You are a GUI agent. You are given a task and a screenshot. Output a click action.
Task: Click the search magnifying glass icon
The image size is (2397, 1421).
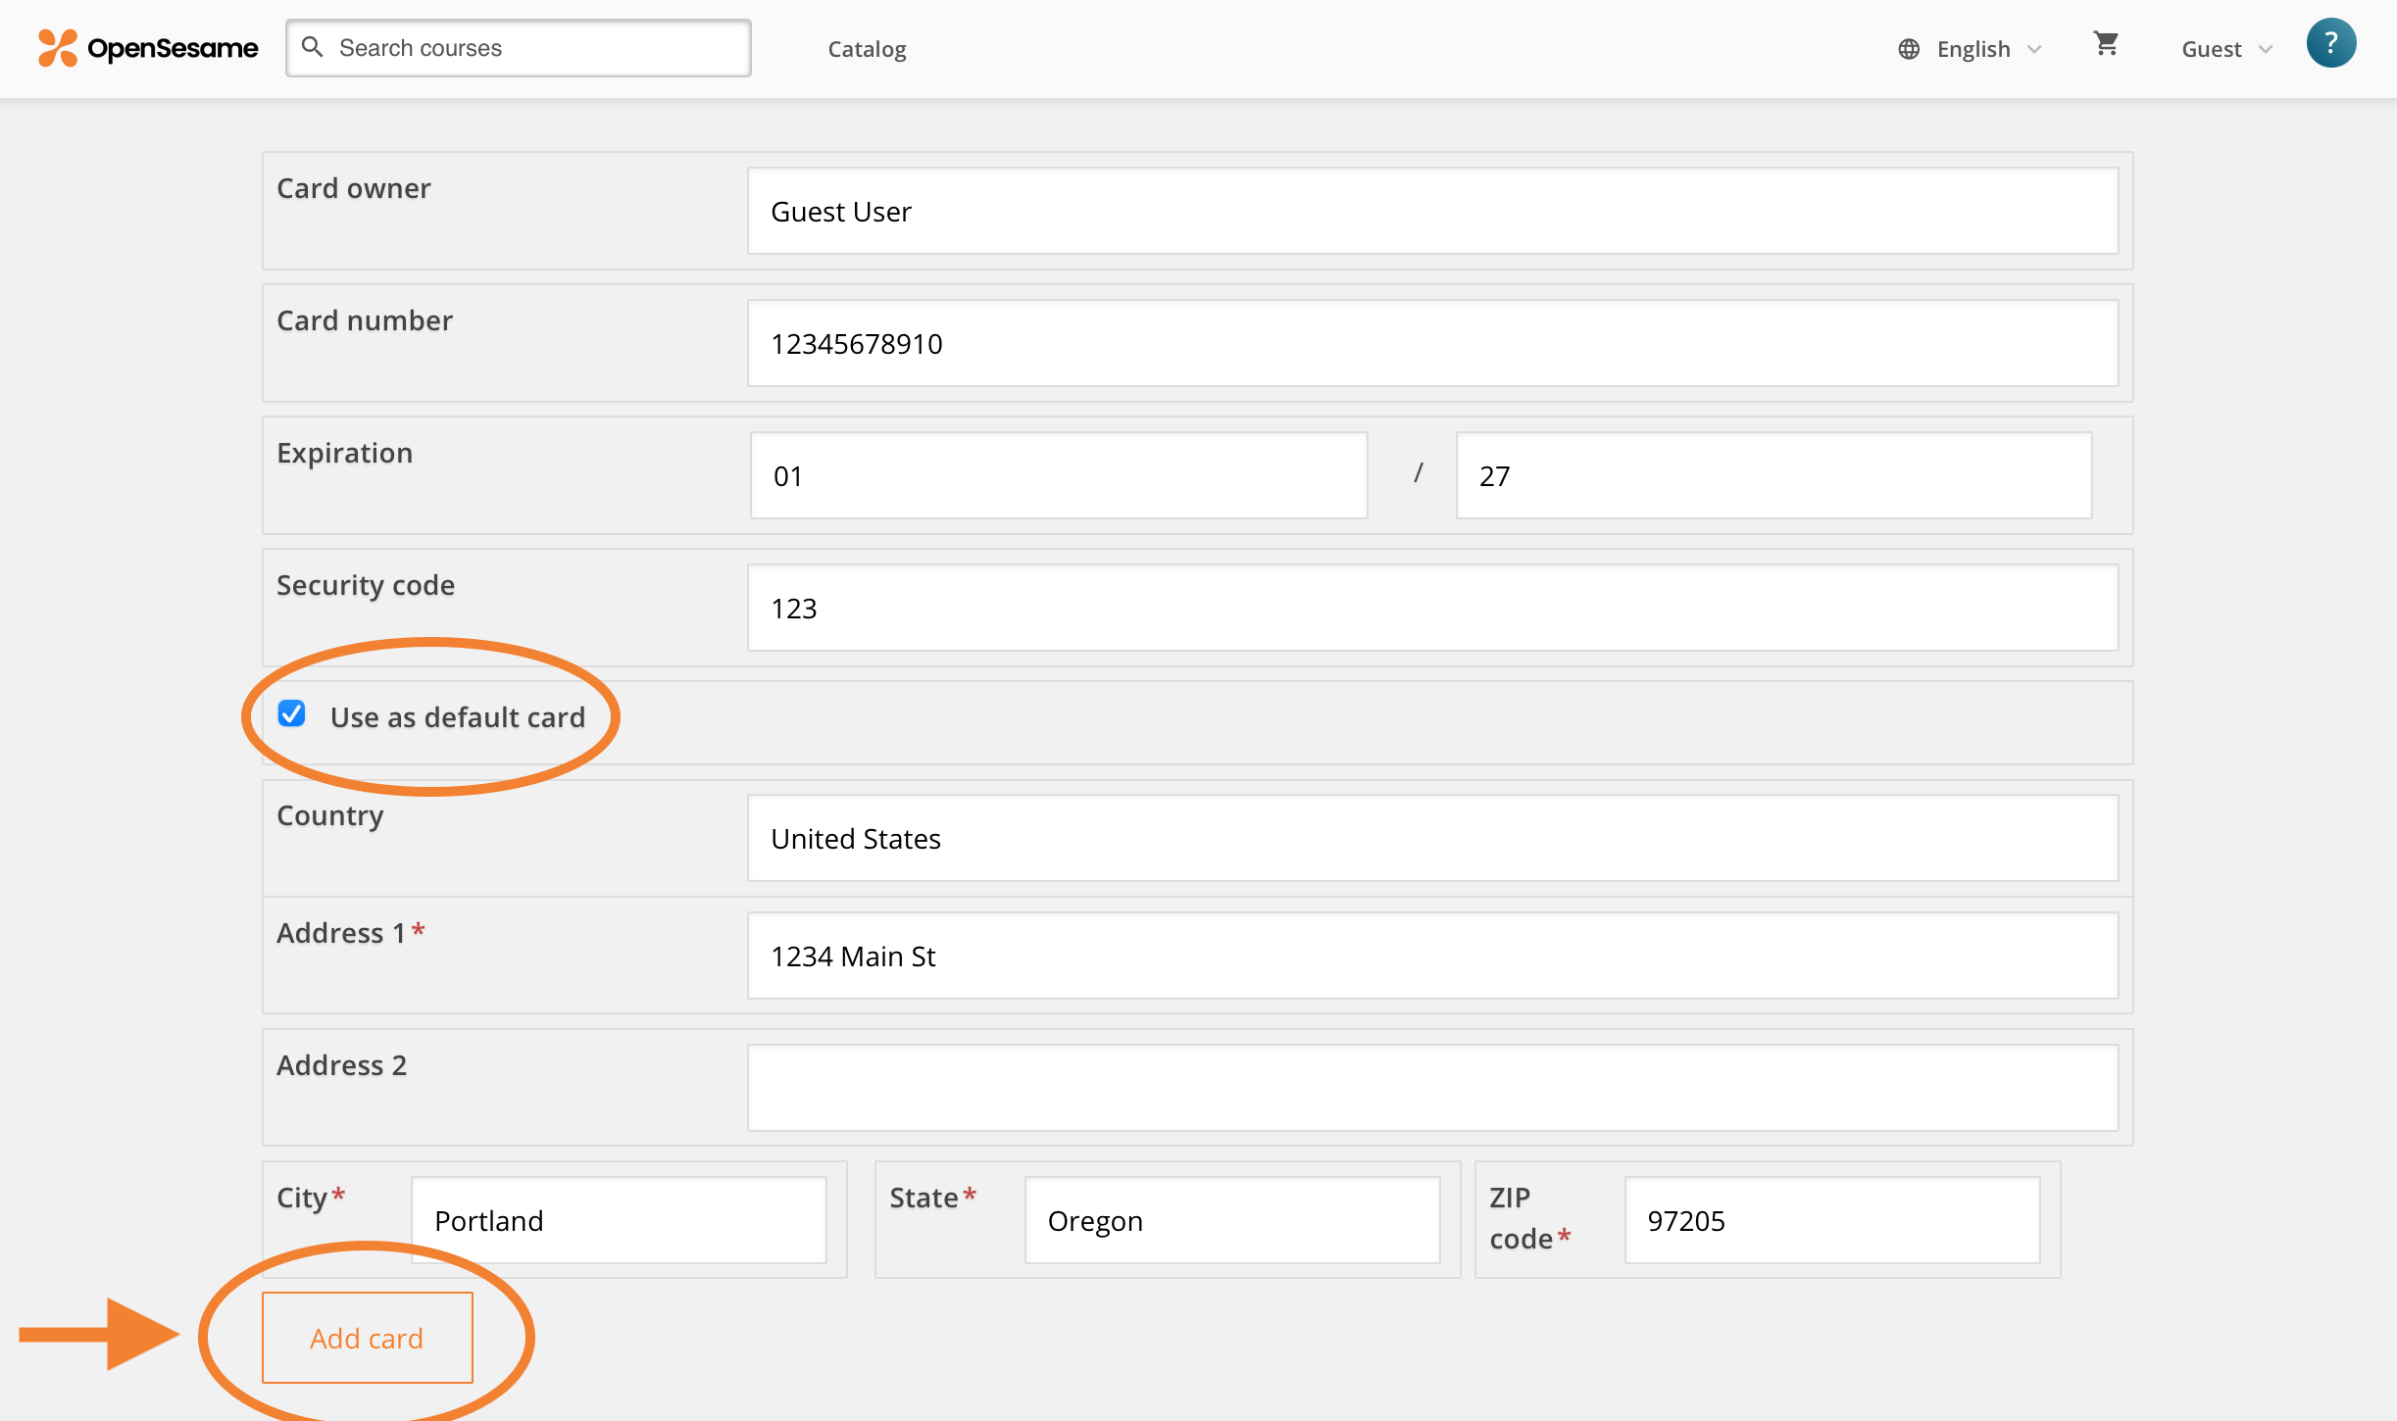(x=314, y=46)
